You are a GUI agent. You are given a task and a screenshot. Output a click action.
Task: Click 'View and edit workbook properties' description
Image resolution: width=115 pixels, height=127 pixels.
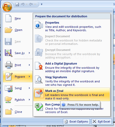click(x=73, y=29)
